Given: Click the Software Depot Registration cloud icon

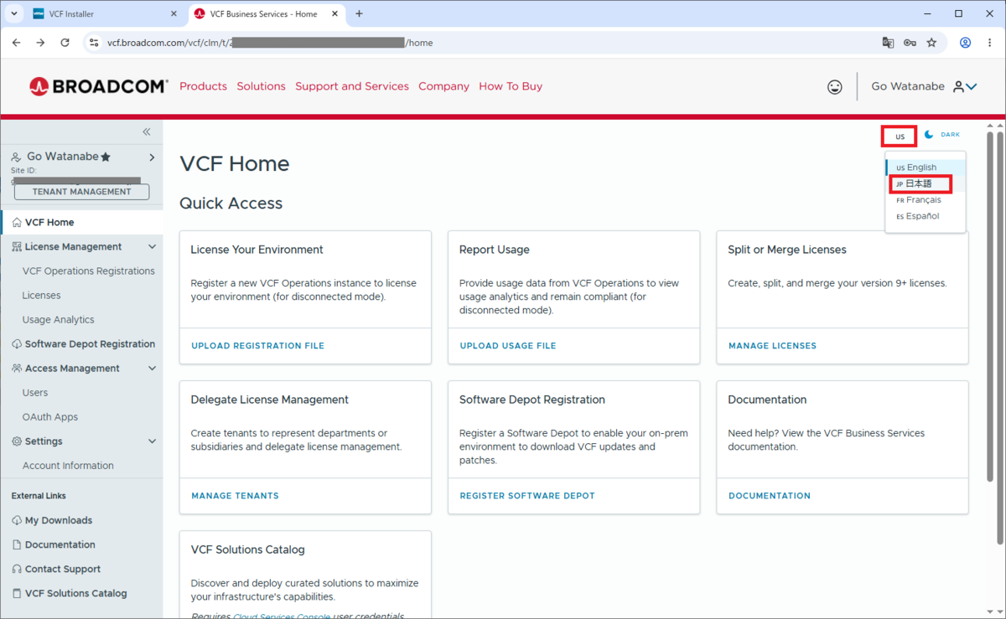Looking at the screenshot, I should (17, 344).
